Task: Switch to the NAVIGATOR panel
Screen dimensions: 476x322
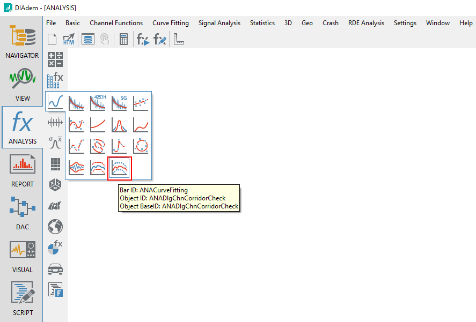Action: (x=22, y=42)
